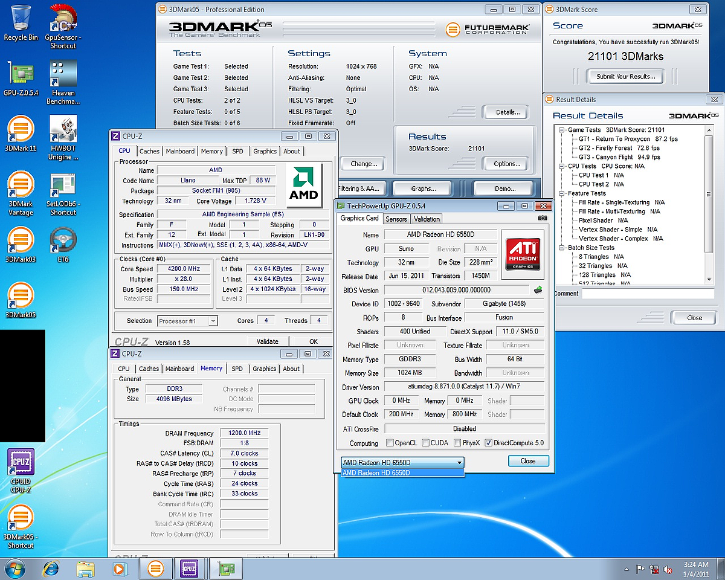This screenshot has width=725, height=580.
Task: Click the BIOS Version field in GPU-Z
Action: tap(456, 290)
